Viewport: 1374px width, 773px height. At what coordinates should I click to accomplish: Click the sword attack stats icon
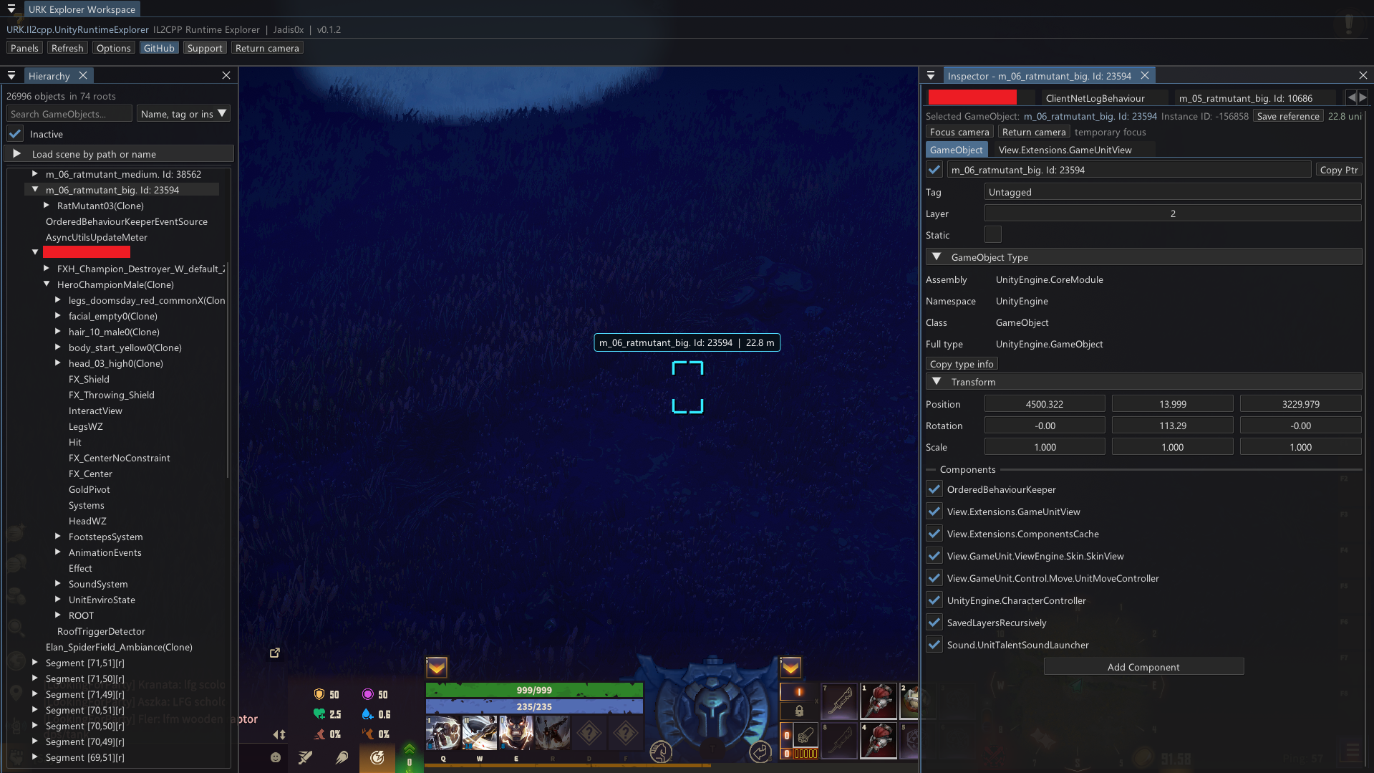(x=306, y=757)
